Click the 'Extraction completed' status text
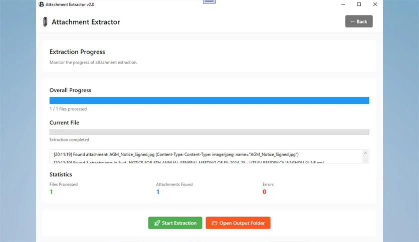The height and width of the screenshot is (242, 419). (69, 139)
